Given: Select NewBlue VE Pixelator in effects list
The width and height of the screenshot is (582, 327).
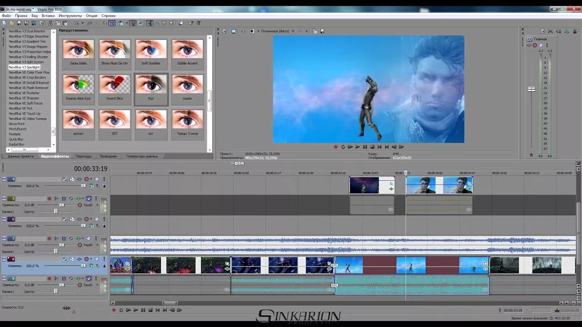Looking at the screenshot, I should coord(24,93).
